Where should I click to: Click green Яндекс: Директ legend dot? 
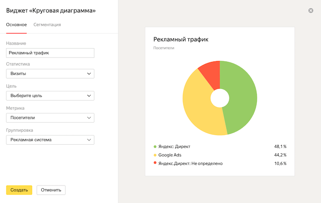pos(155,147)
